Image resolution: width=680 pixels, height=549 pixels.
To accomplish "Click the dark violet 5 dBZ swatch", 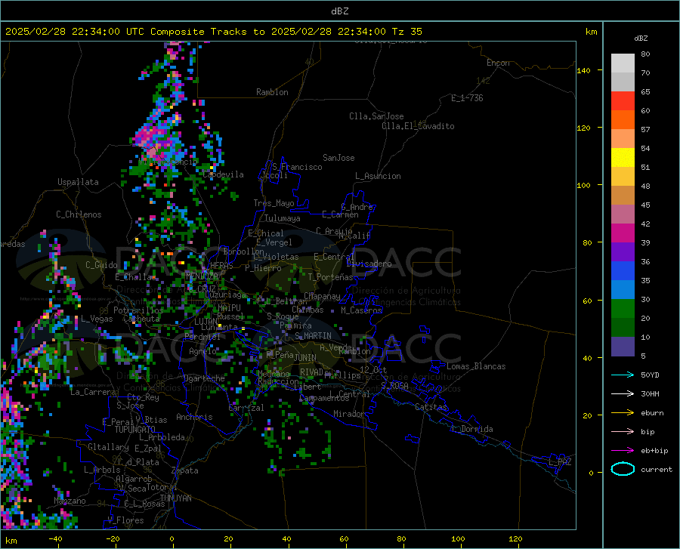I will 623,347.
